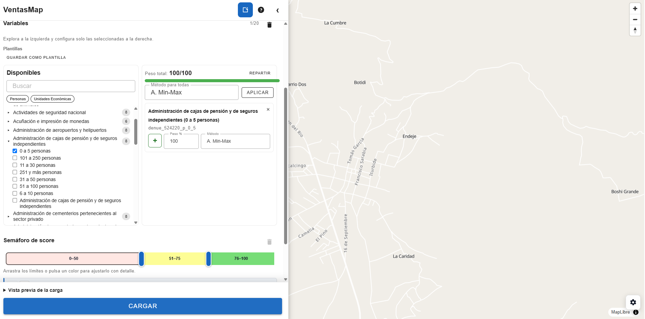Viewport: 645px width, 319px height.
Task: Open the Método para todas dropdown
Action: click(x=192, y=92)
